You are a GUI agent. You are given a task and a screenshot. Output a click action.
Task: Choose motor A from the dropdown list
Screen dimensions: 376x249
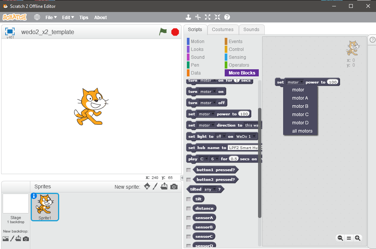point(300,98)
